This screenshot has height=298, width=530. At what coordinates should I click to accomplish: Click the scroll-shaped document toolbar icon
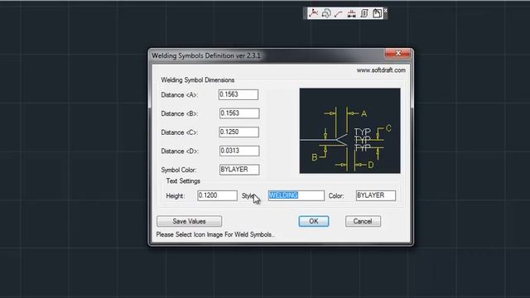pos(364,13)
